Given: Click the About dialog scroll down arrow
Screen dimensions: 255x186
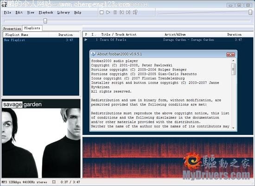Looking at the screenshot, I should [233, 128].
